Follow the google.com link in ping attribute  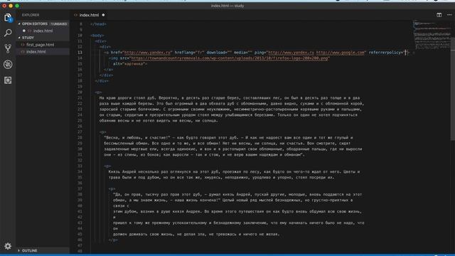coord(340,53)
